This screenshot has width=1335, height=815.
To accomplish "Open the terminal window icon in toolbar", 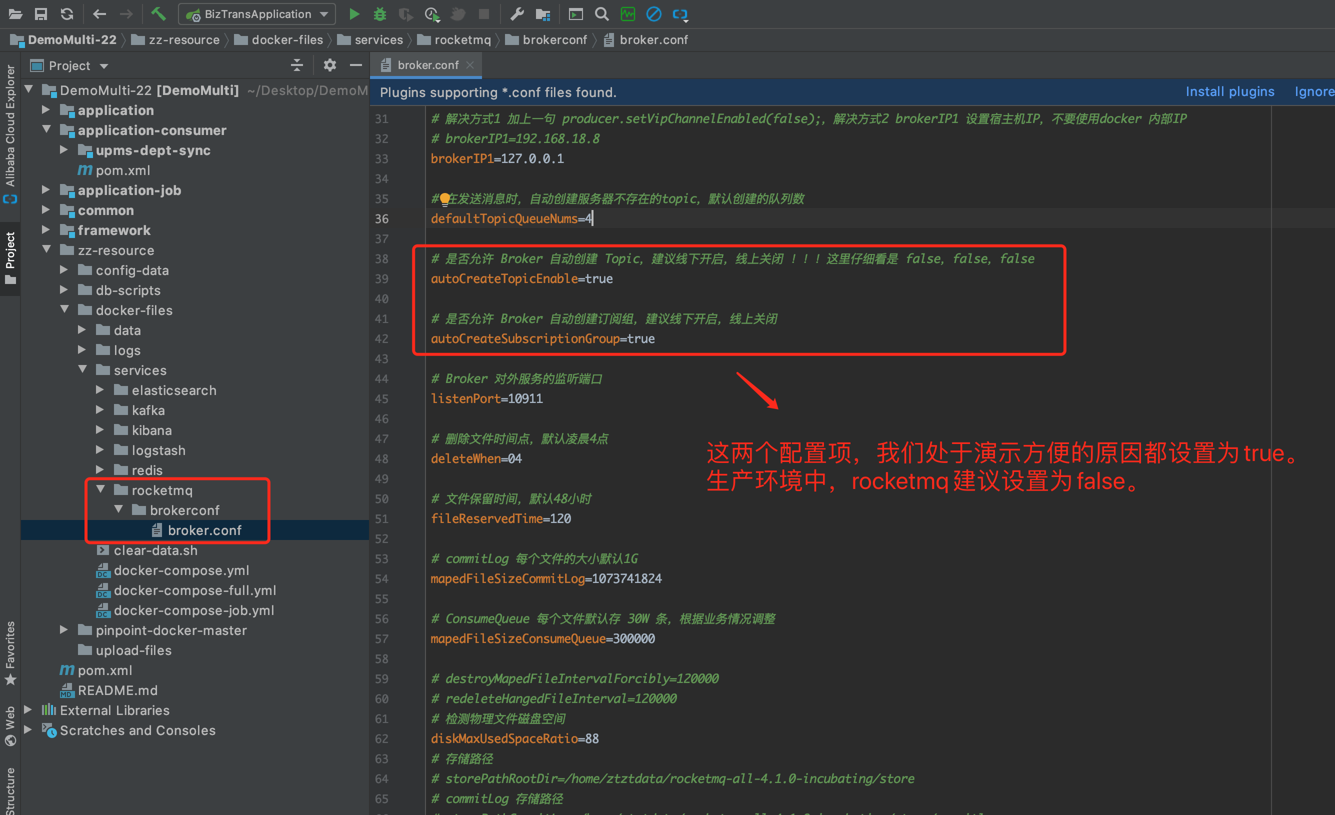I will pos(575,14).
